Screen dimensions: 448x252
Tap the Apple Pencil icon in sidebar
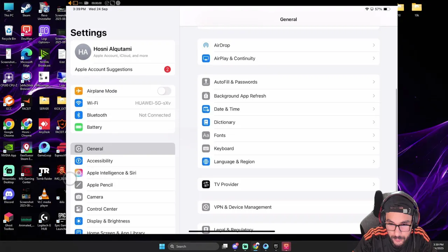pos(79,185)
